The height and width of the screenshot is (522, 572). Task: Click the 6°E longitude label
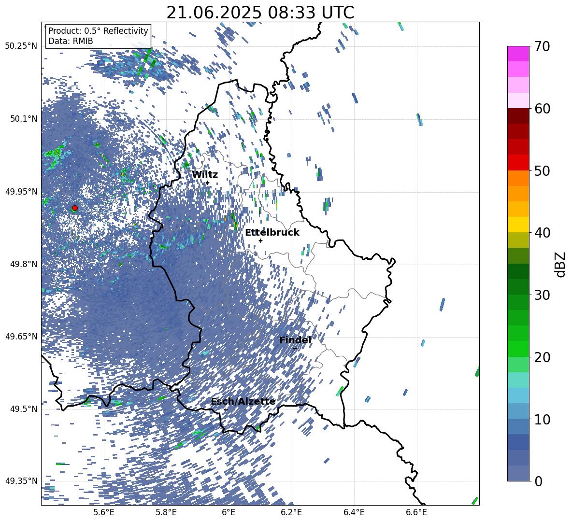point(229,512)
